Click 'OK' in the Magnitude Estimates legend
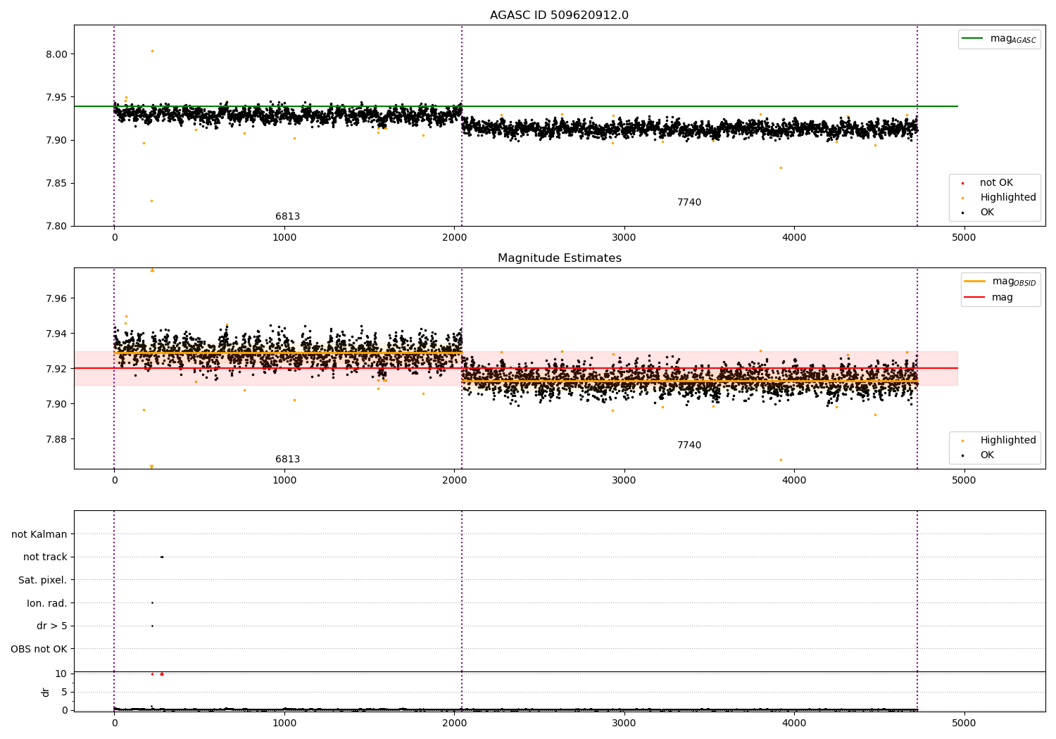This screenshot has height=739, width=1056. (x=986, y=455)
